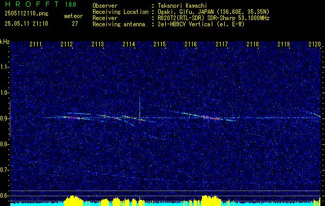Click the date stamp 25.05.11 21:10
Viewport: 325px width, 206px height.
pos(26,24)
